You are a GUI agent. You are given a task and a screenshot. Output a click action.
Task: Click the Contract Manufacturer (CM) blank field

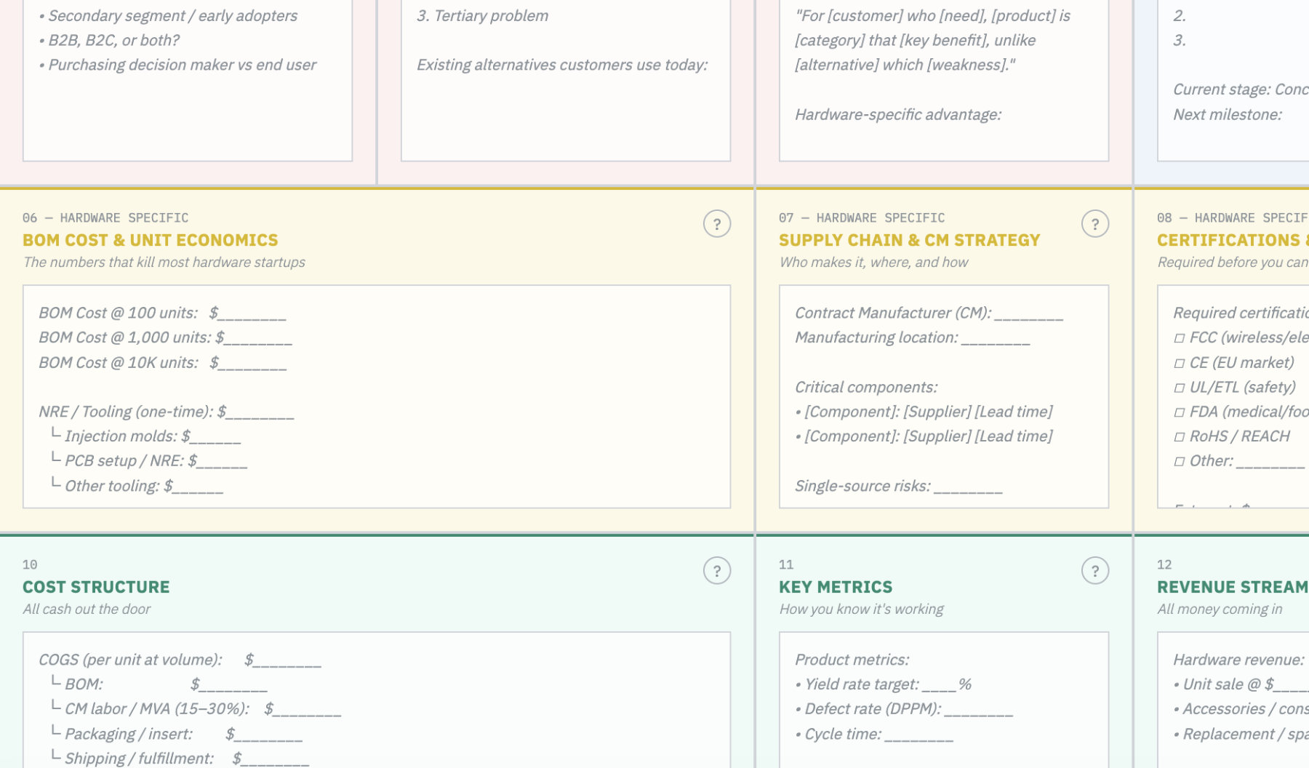click(x=1028, y=313)
